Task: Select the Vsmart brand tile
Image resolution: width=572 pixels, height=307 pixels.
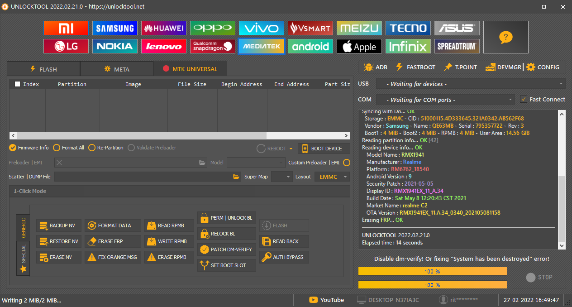Action: tap(310, 28)
